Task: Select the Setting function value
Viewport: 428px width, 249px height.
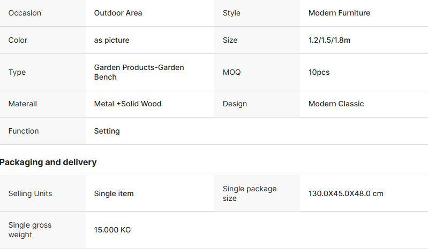Action: pos(107,131)
